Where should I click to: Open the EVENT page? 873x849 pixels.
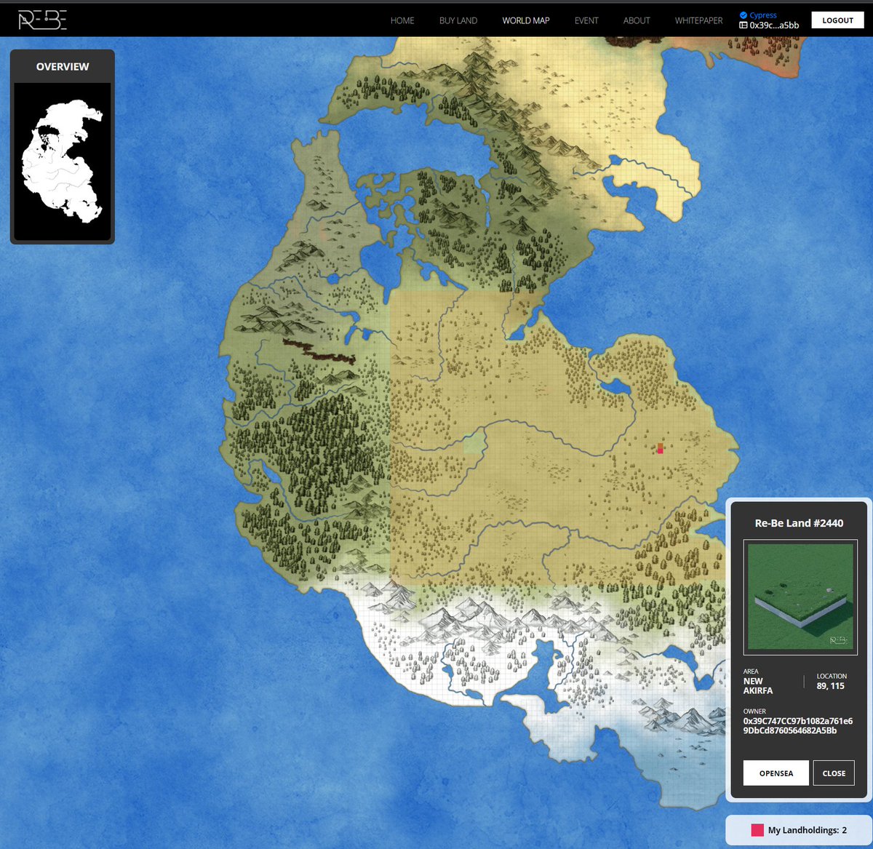click(586, 20)
